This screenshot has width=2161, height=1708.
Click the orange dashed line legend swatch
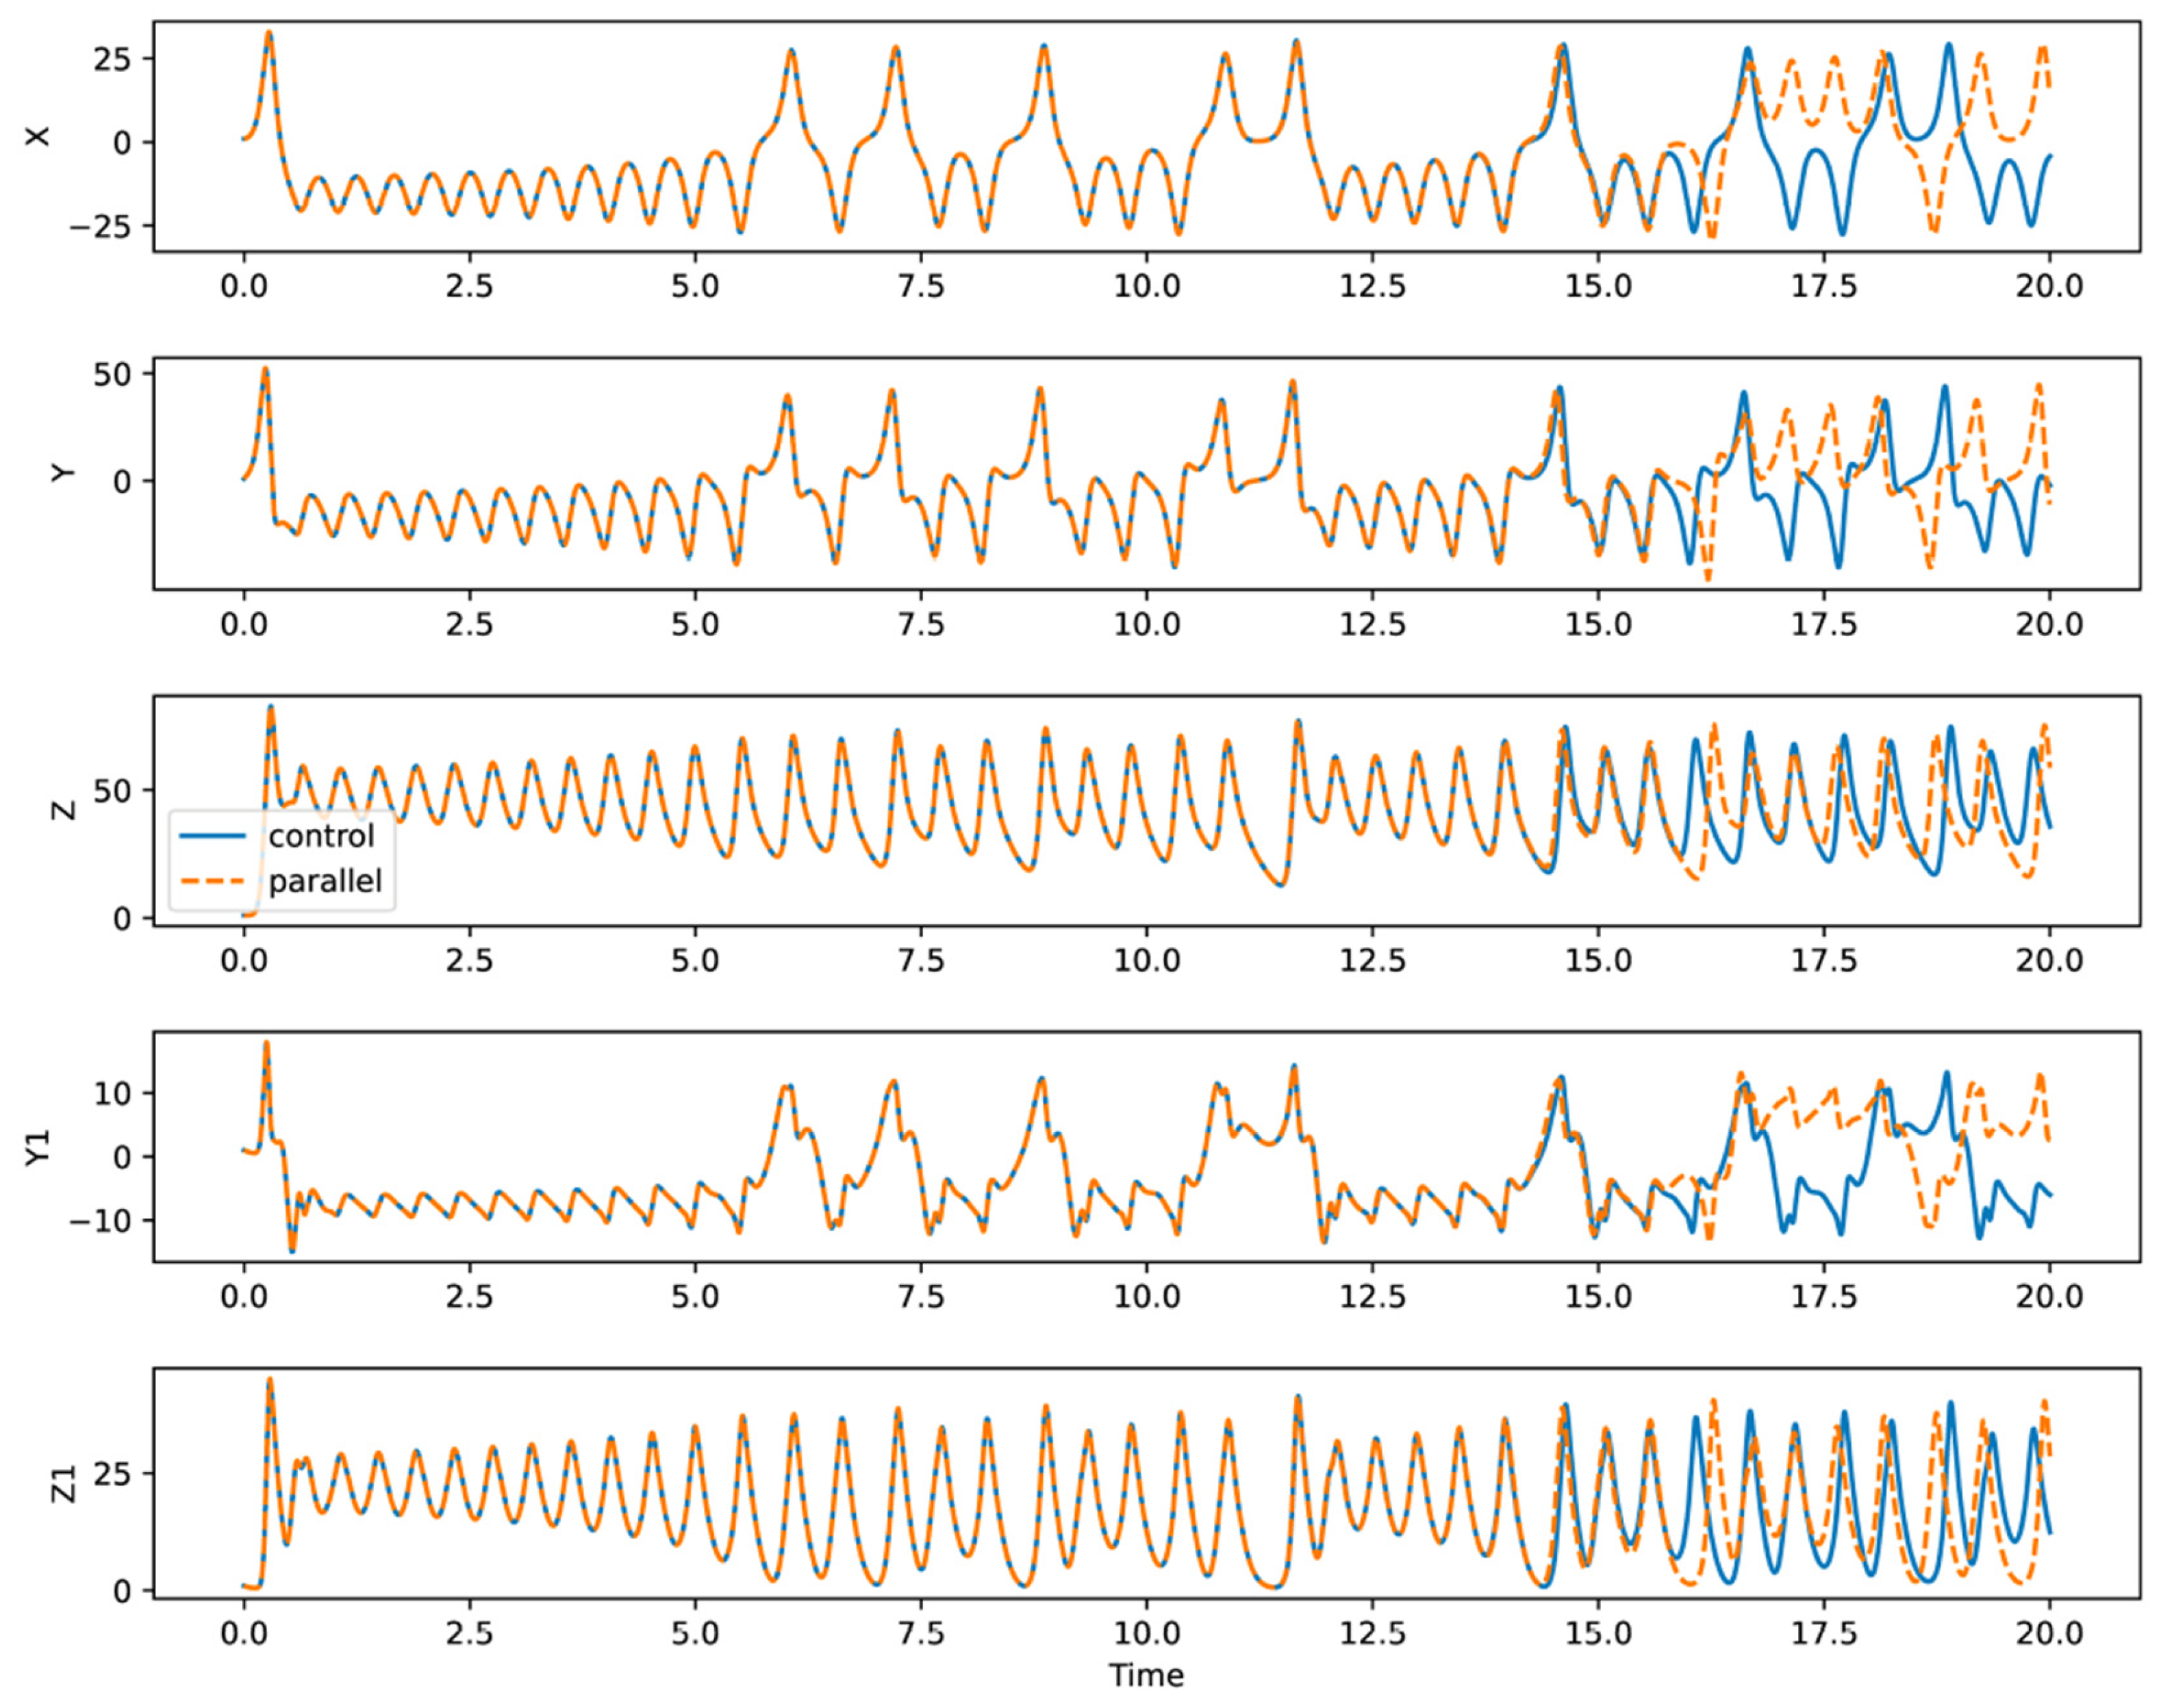point(213,882)
